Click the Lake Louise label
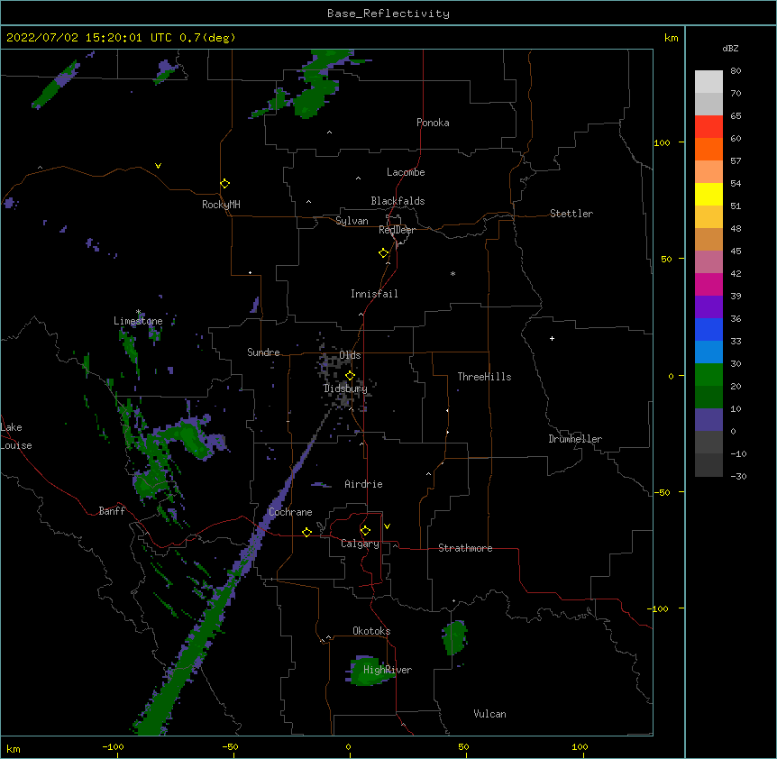The image size is (777, 759). coord(16,436)
